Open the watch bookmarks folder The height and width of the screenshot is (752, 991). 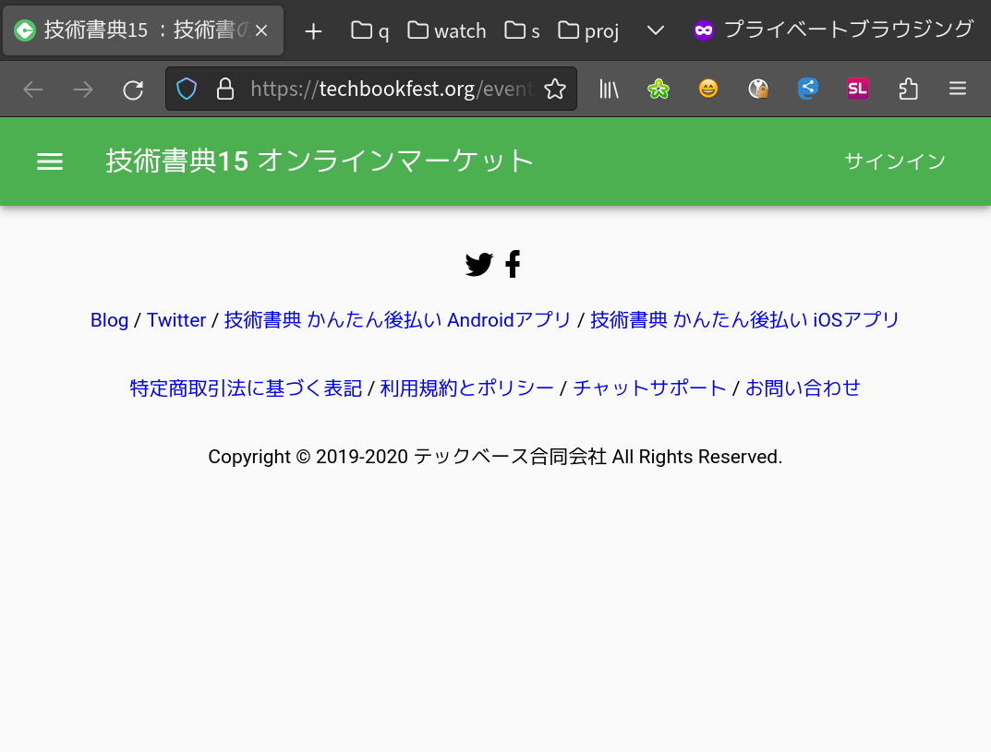pos(447,30)
